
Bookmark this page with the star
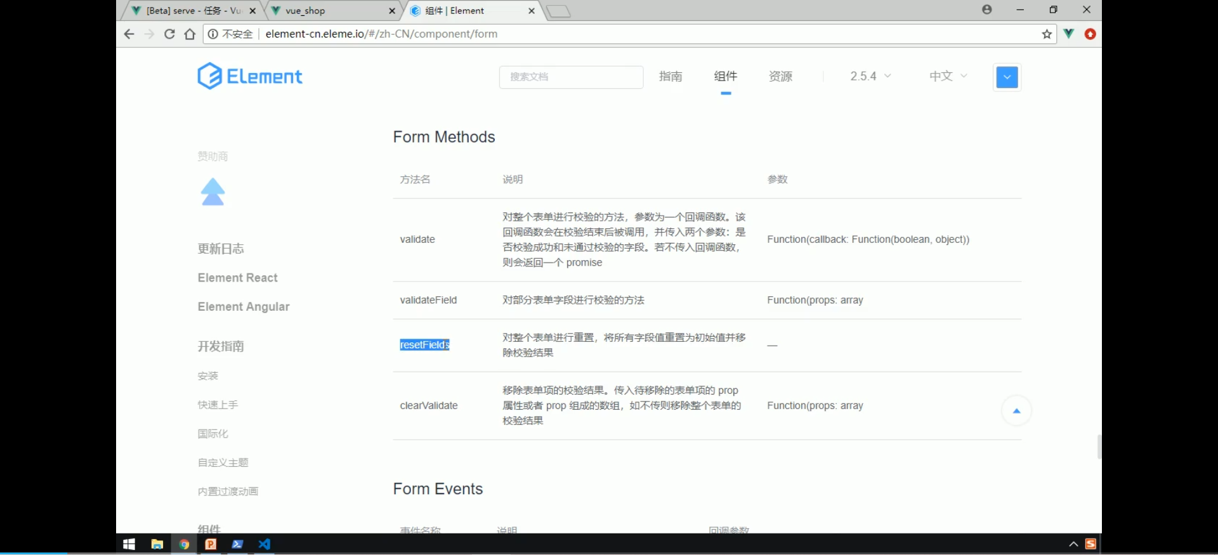pos(1047,34)
